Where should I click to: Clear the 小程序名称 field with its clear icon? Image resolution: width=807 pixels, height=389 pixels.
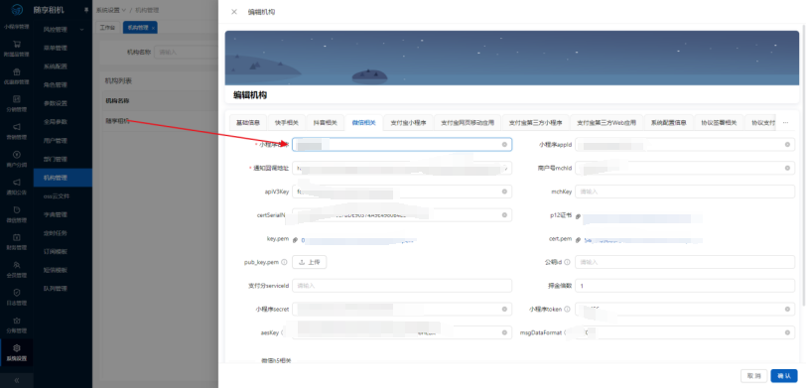click(504, 145)
